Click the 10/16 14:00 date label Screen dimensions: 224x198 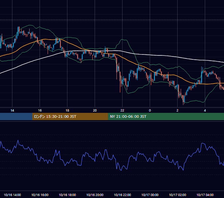click(12, 195)
